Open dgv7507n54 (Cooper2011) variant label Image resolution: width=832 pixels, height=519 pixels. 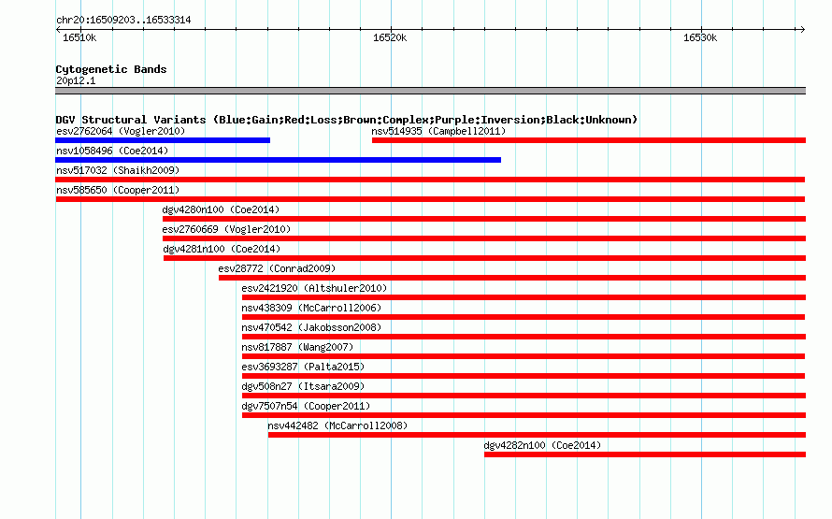click(306, 406)
